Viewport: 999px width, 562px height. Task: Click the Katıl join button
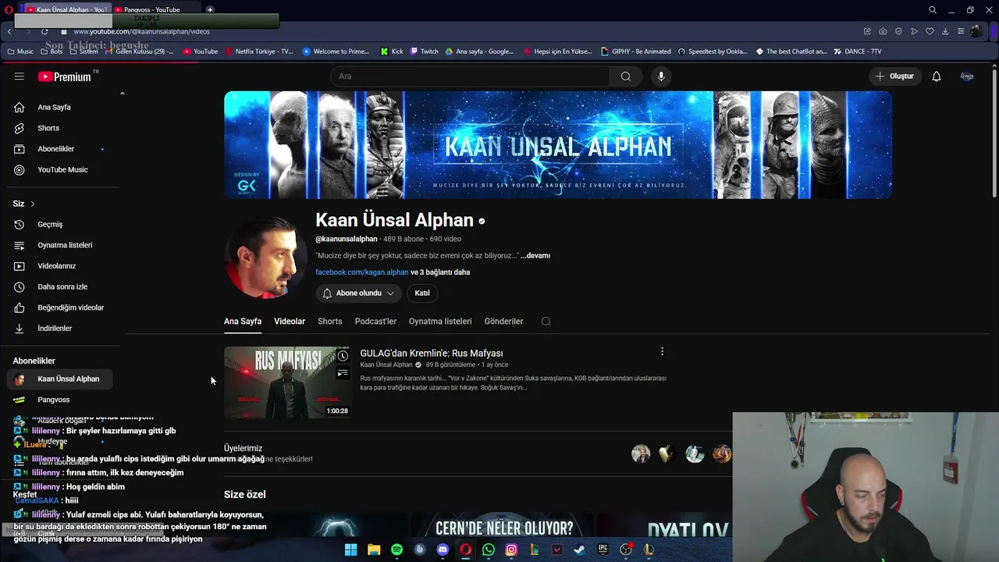(422, 293)
